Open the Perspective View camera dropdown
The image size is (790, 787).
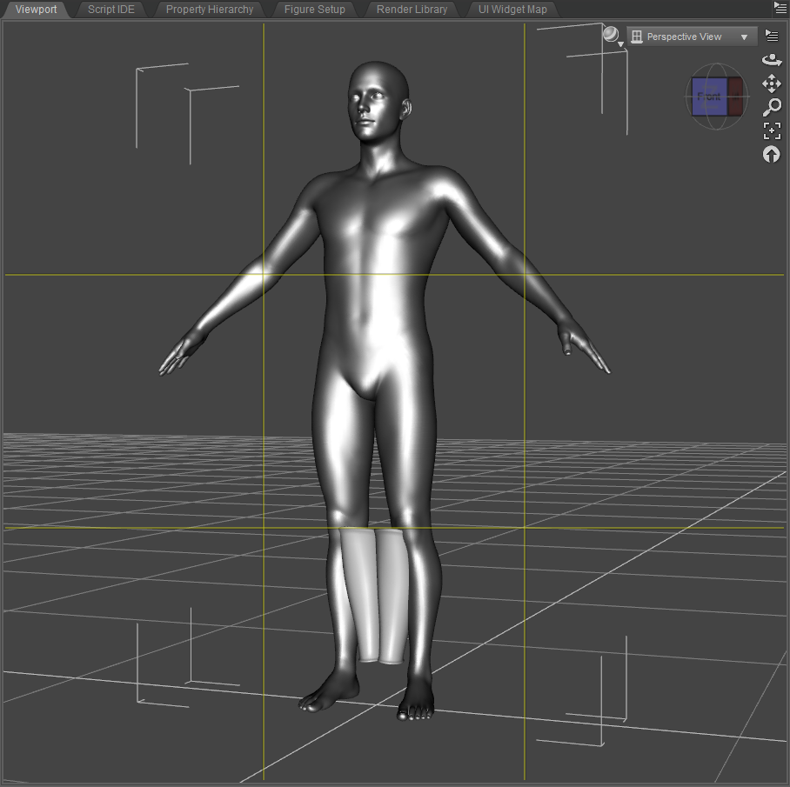coord(692,37)
